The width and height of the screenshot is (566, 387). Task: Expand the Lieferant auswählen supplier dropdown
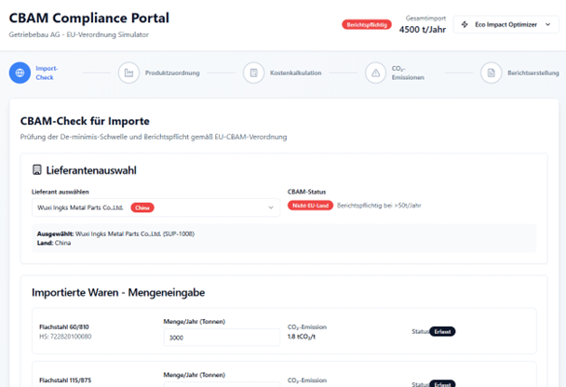click(155, 207)
